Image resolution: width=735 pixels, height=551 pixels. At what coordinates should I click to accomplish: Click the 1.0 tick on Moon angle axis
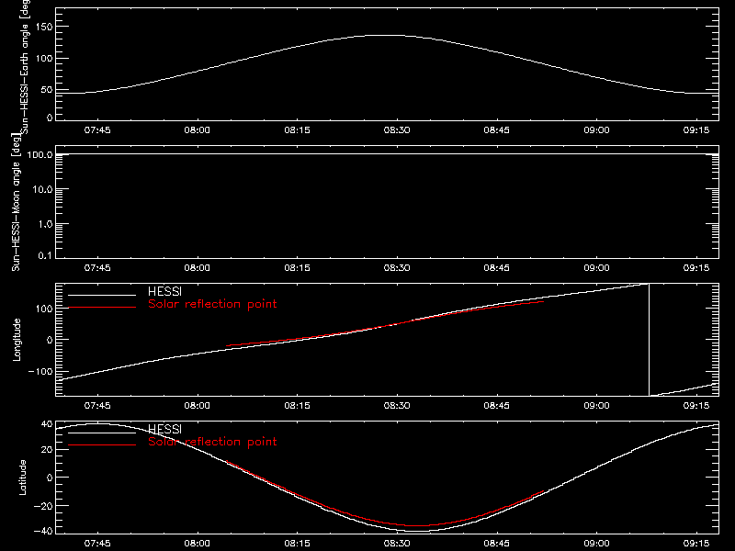[x=45, y=224]
